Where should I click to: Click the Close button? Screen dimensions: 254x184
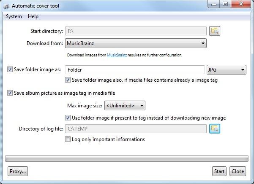[238, 171]
